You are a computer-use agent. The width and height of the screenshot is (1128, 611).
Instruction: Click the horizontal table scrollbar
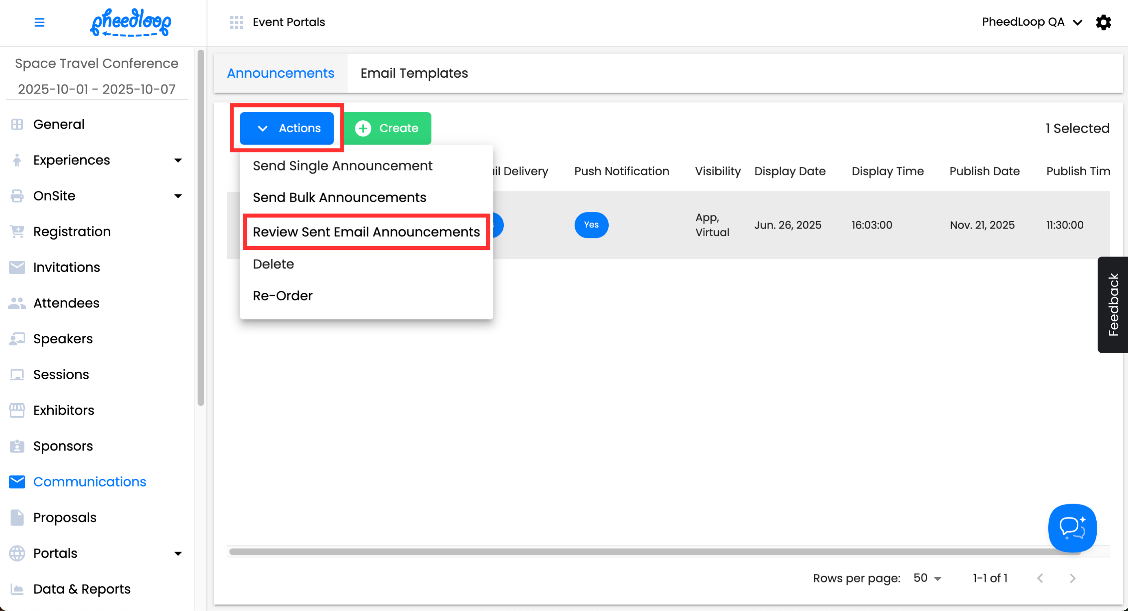(x=613, y=552)
